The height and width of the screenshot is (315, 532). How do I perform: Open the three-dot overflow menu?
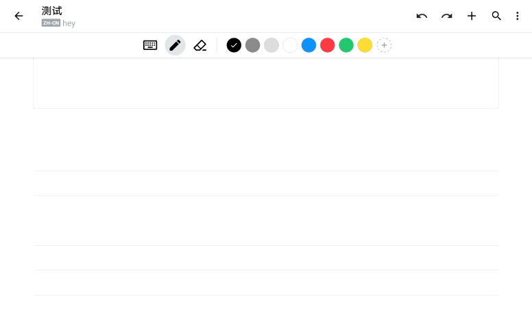(x=518, y=16)
